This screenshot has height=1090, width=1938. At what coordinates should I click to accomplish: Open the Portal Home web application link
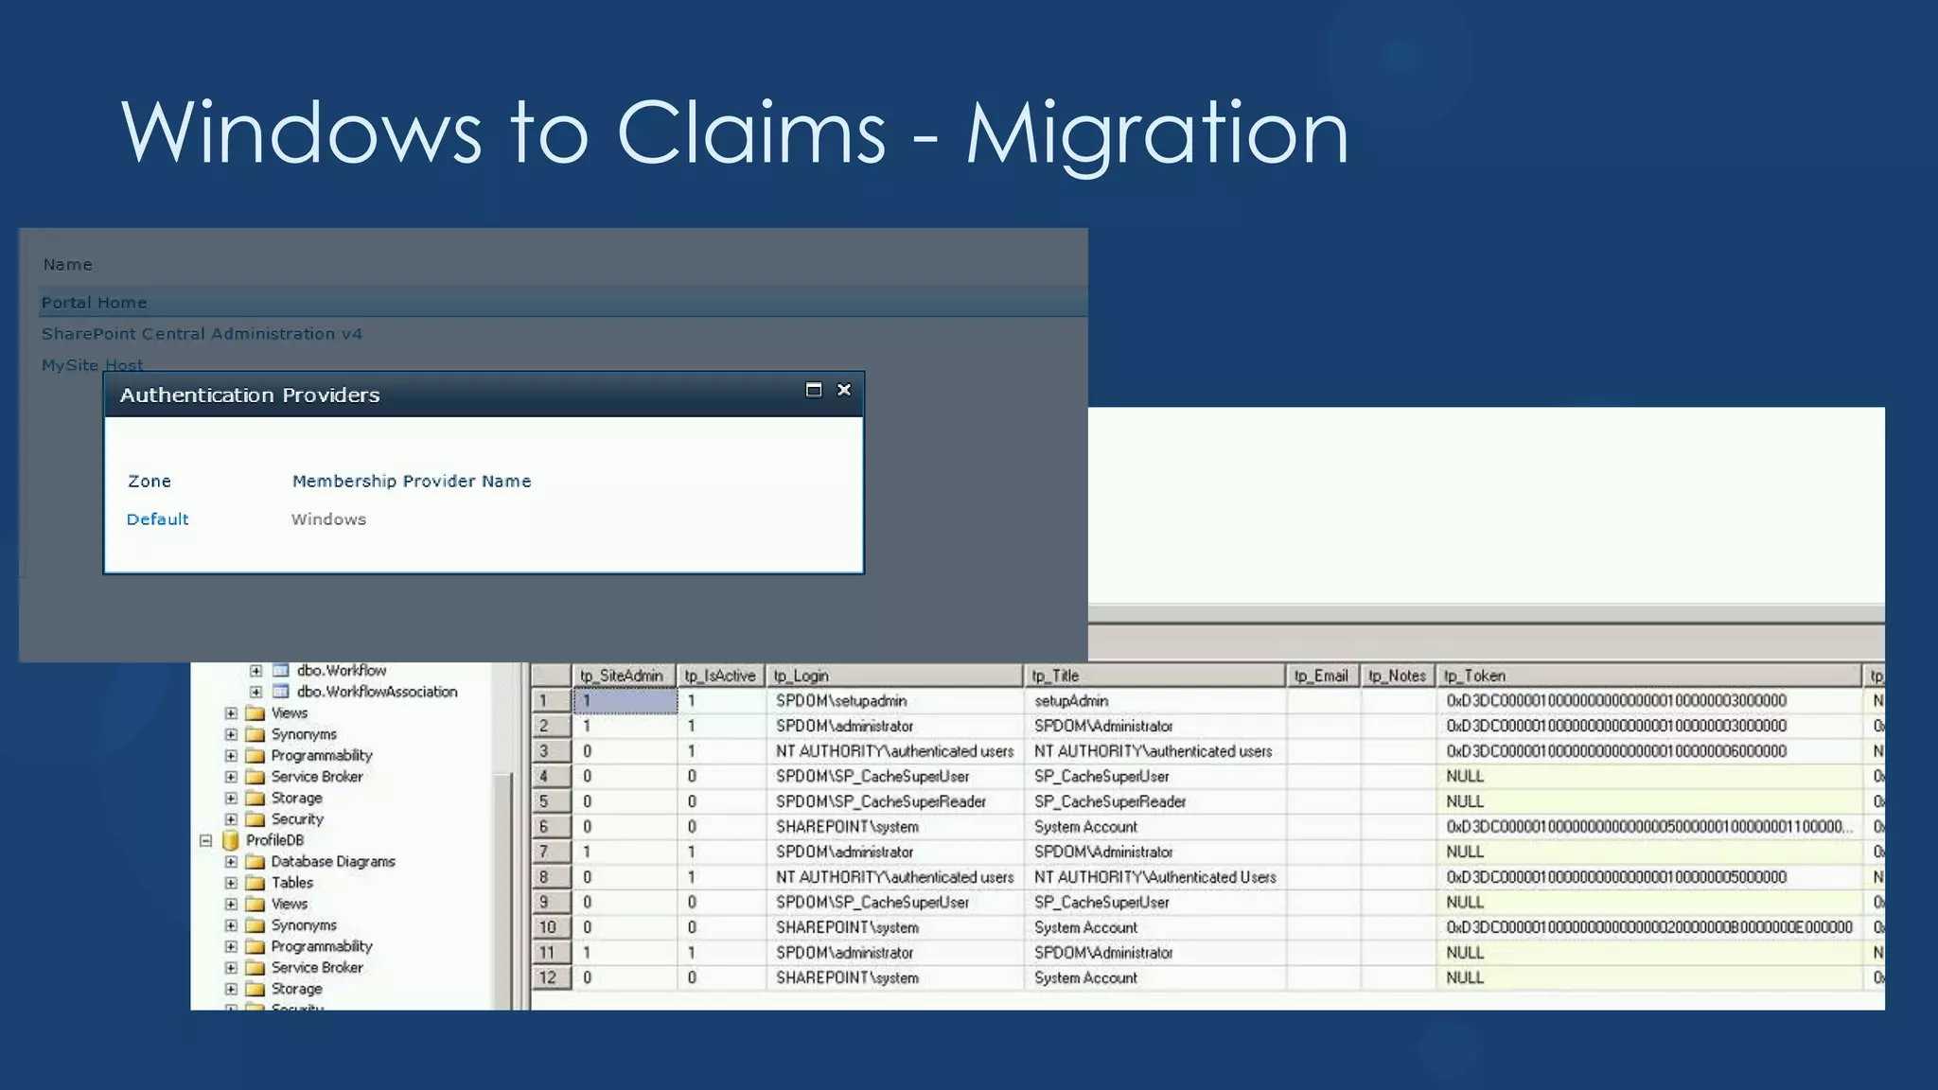94,303
